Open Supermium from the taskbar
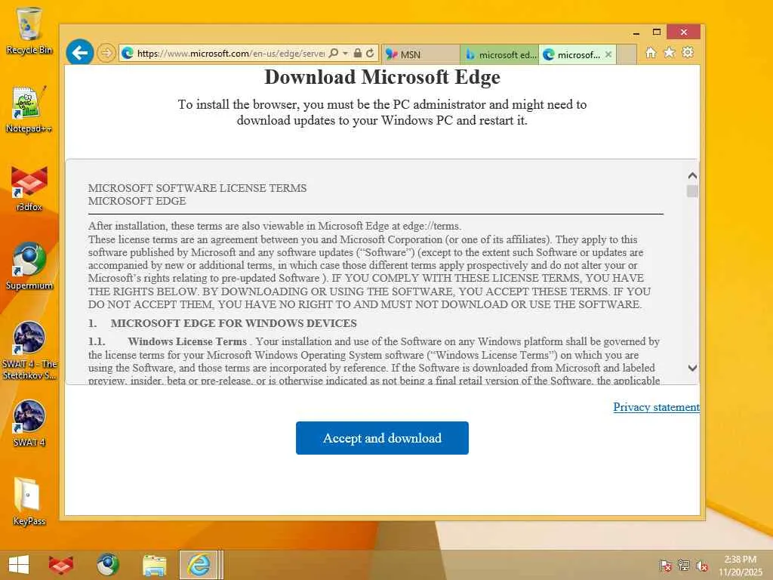 pos(108,565)
